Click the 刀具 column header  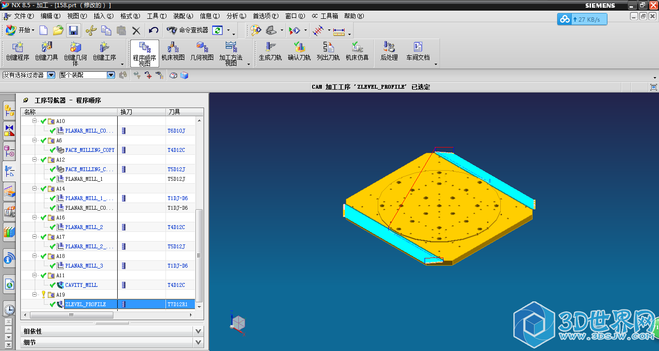(x=185, y=112)
